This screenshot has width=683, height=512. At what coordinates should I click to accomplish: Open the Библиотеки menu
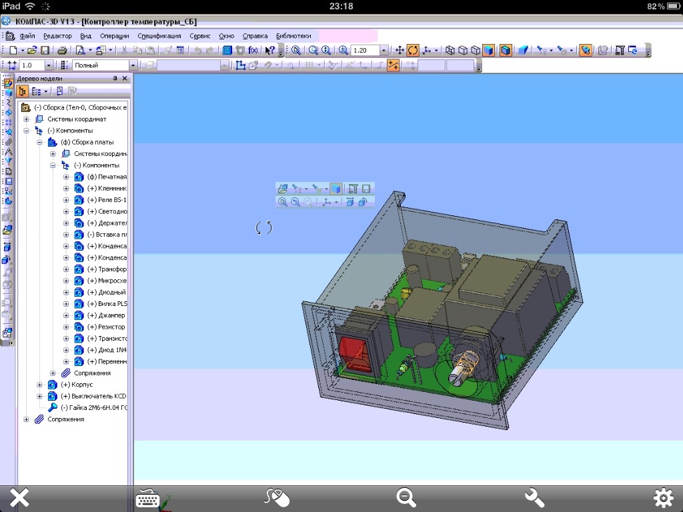(x=293, y=36)
